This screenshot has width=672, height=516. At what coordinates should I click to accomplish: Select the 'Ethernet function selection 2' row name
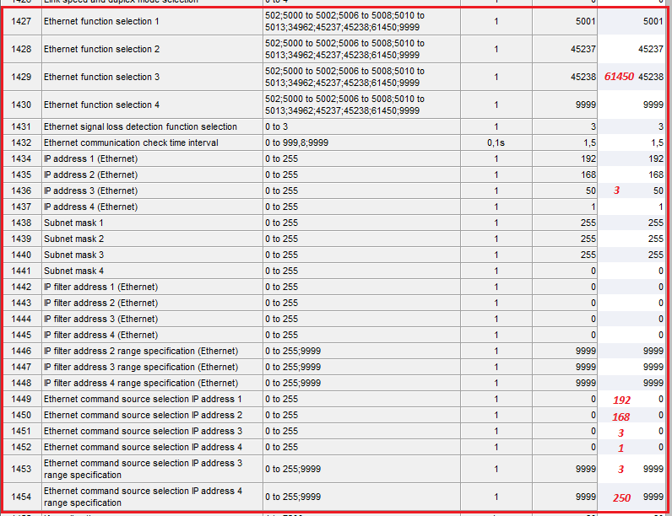click(x=152, y=49)
